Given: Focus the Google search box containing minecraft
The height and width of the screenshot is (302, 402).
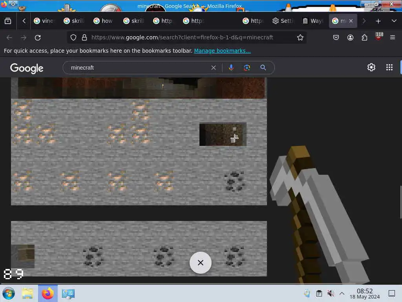Looking at the screenshot, I should [139, 68].
